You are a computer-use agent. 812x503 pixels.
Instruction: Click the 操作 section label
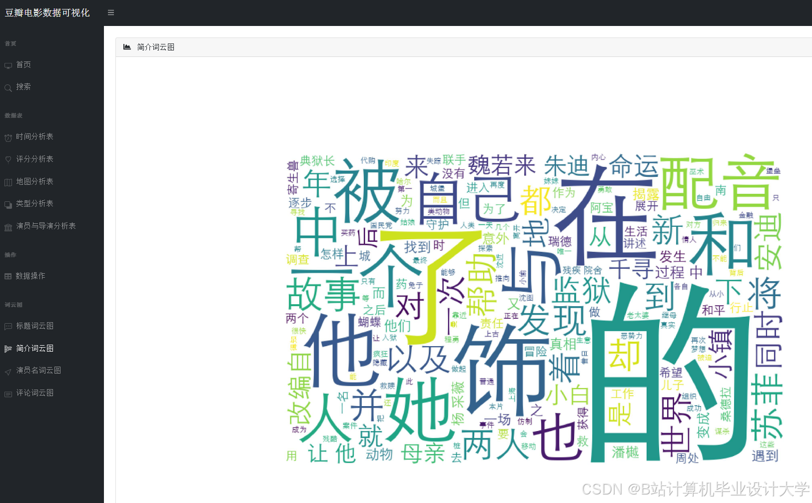tap(10, 255)
